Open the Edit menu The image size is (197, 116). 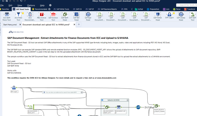pos(10,5)
